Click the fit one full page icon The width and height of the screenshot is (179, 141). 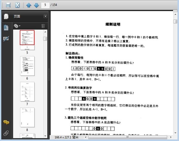point(17,5)
